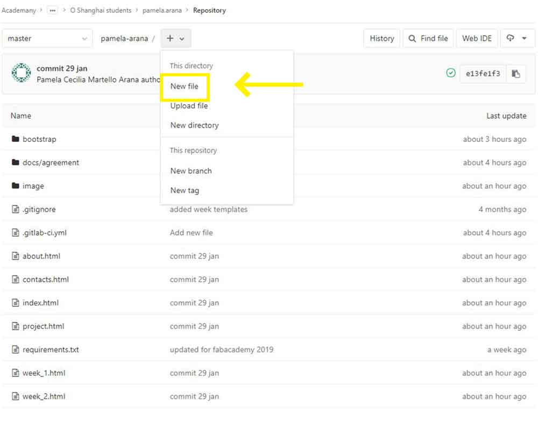The image size is (538, 421).
Task: Open the master branch dropdown
Action: point(47,39)
